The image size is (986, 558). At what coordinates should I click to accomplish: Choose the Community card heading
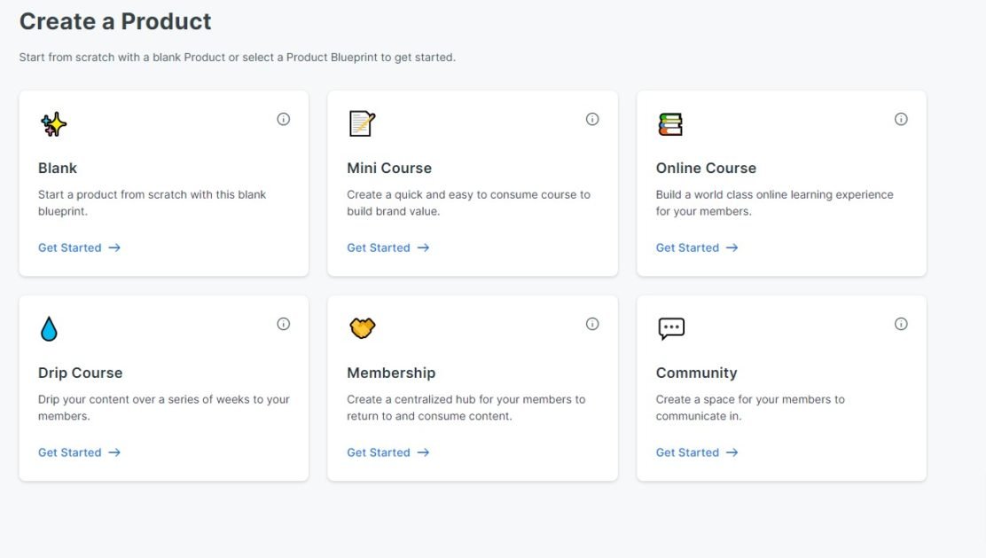pos(696,373)
